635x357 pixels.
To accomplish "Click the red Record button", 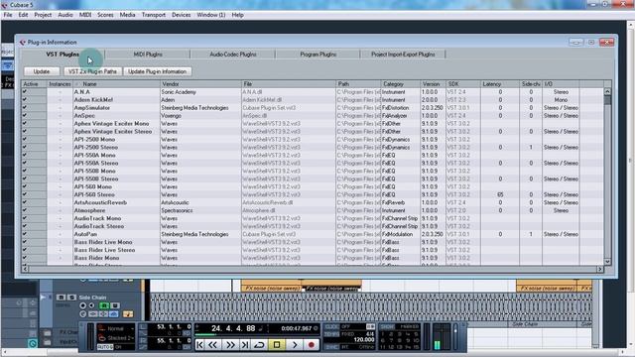I will point(311,344).
